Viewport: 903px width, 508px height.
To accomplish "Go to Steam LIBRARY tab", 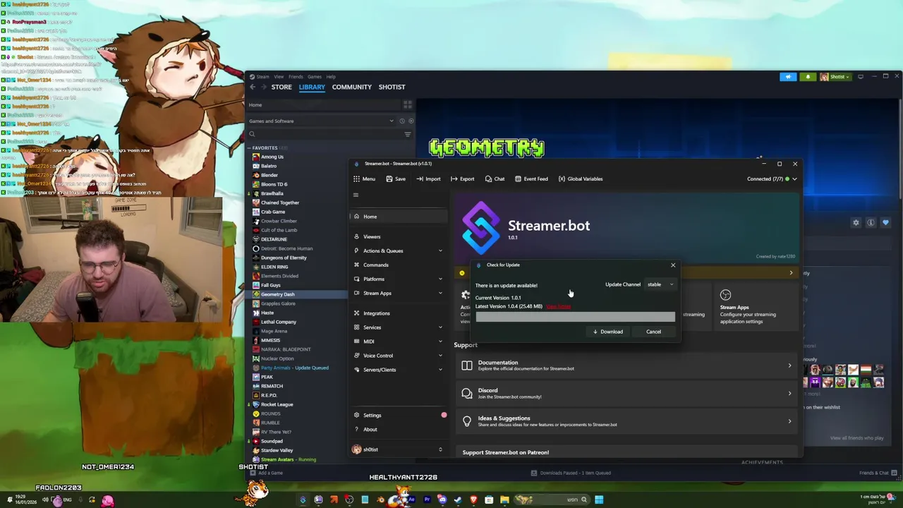I will [312, 87].
